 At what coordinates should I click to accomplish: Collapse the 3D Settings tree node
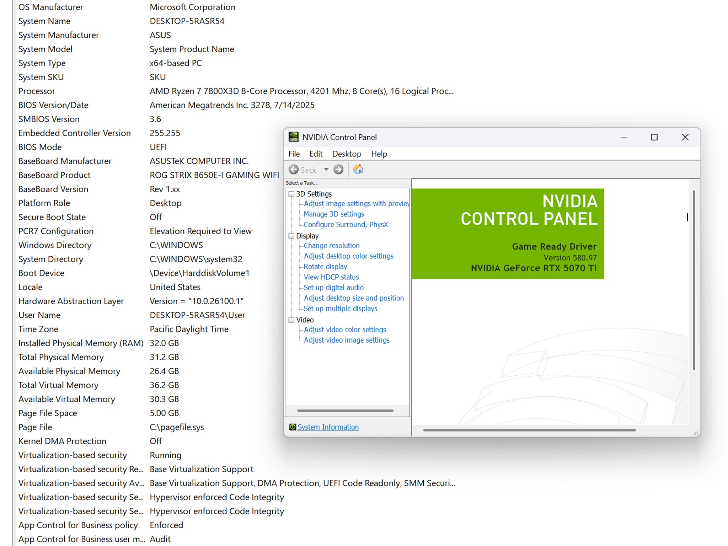[291, 194]
